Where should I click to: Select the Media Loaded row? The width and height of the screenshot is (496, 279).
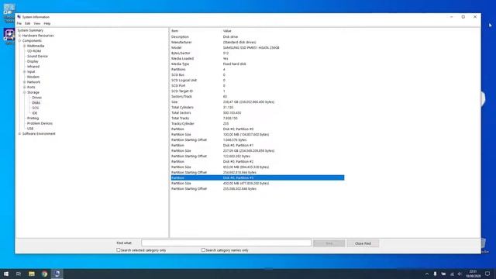pyautogui.click(x=257, y=59)
